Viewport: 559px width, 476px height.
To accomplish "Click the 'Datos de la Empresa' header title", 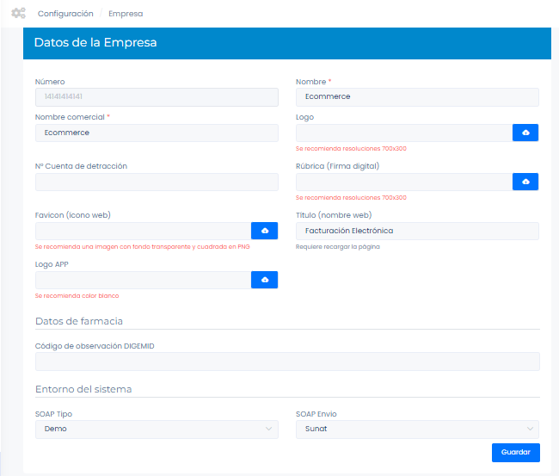I will coord(95,42).
